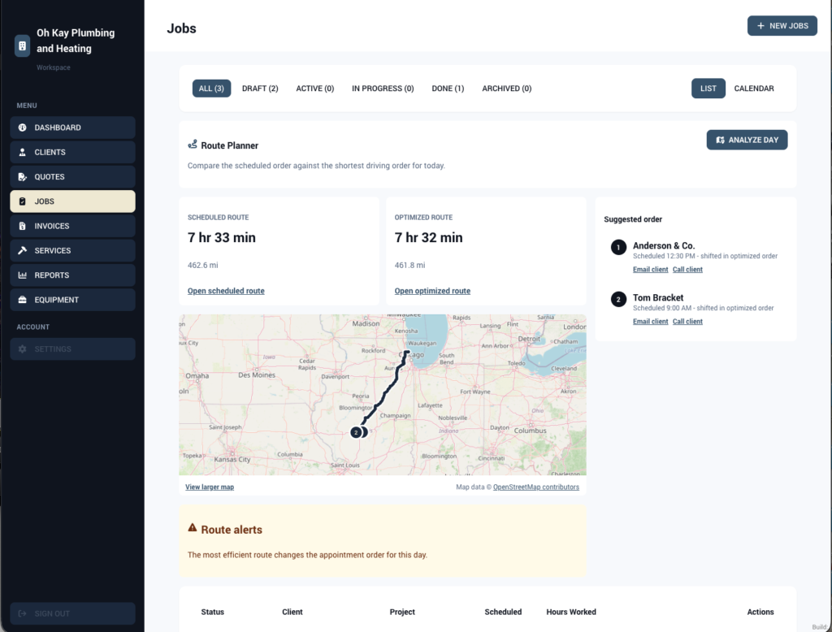Click the route map near Des Moines
Screen dimensions: 832x632
pyautogui.click(x=257, y=374)
